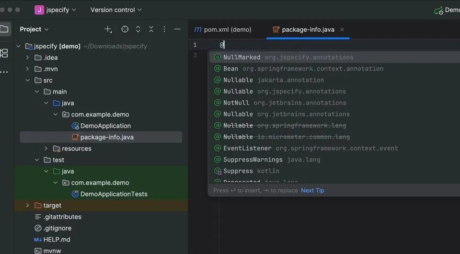Viewport: 460px width, 254px height.
Task: Click the jspecify project J badge
Action: pyautogui.click(x=39, y=10)
